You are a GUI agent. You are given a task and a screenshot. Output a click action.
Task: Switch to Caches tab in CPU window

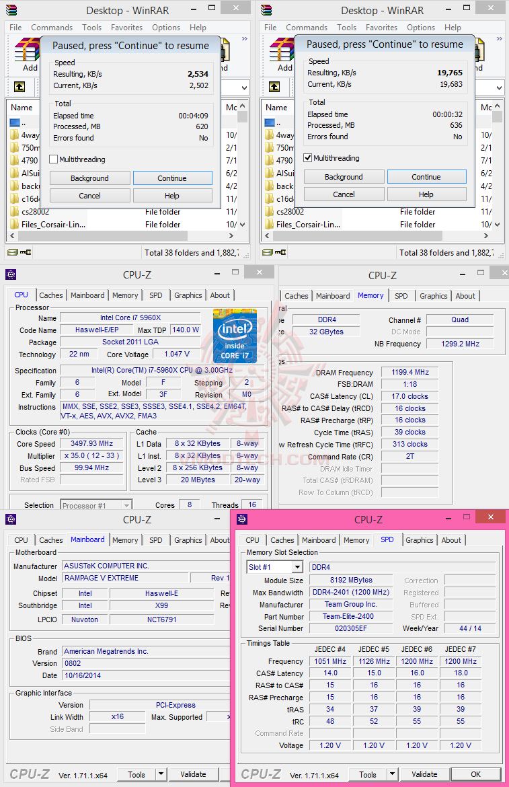[51, 295]
